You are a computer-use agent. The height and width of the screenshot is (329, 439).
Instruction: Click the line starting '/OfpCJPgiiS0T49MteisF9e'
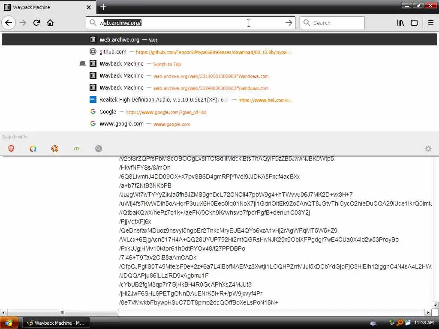click(275, 266)
